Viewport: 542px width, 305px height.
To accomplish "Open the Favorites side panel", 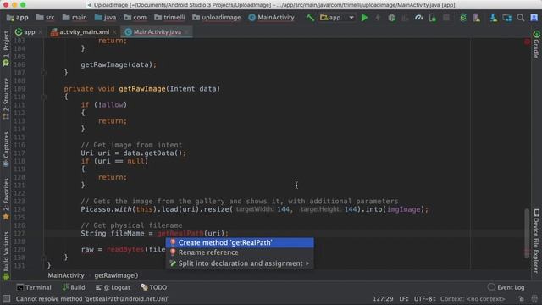I will [6, 199].
